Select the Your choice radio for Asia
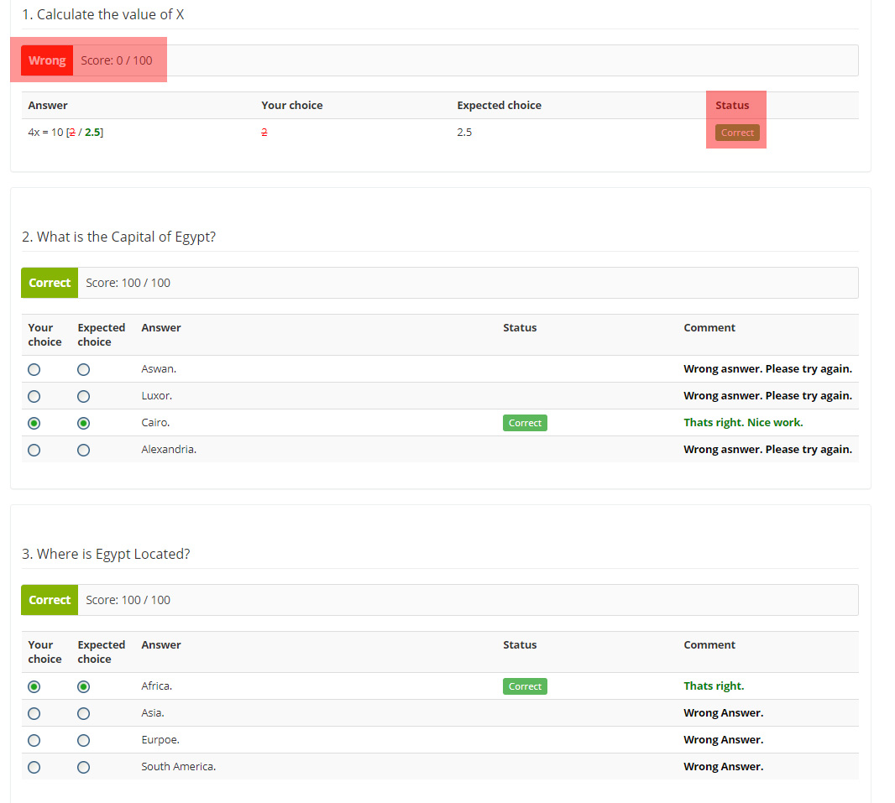 (34, 713)
